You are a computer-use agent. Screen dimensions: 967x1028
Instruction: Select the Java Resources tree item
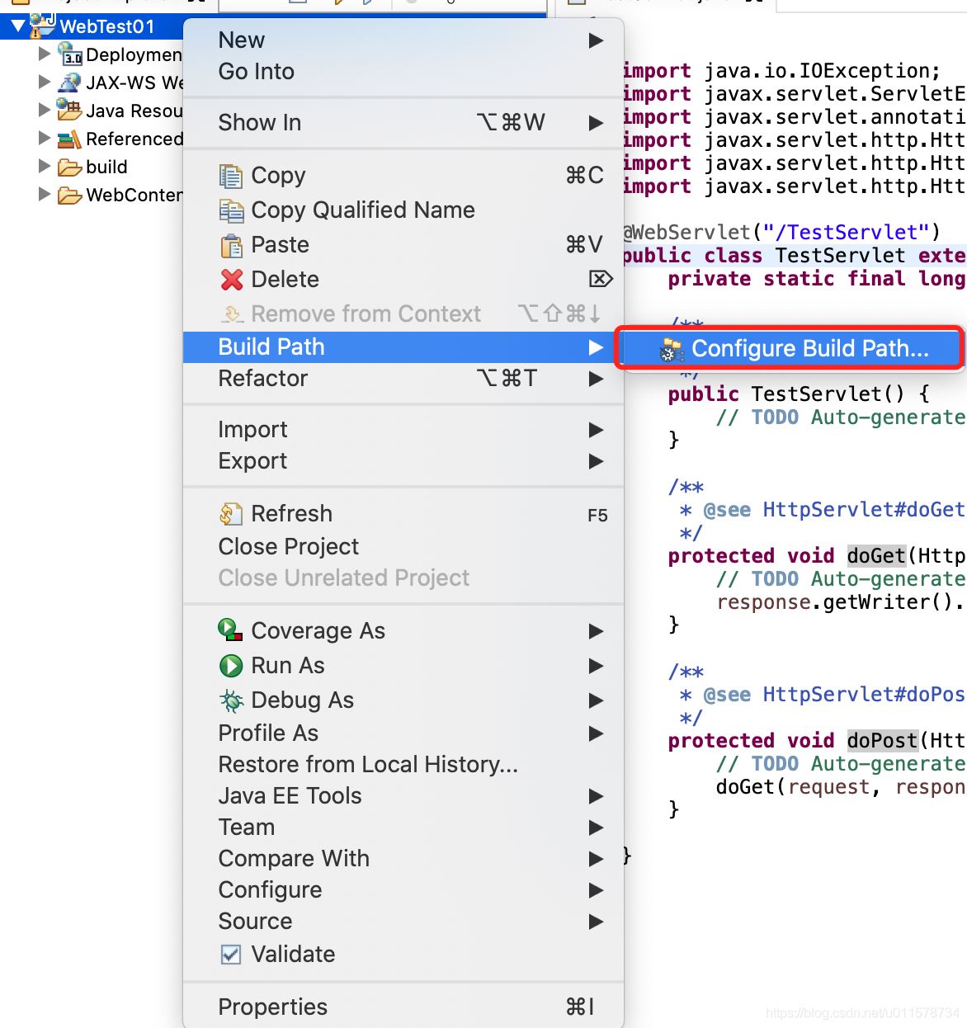coord(134,111)
